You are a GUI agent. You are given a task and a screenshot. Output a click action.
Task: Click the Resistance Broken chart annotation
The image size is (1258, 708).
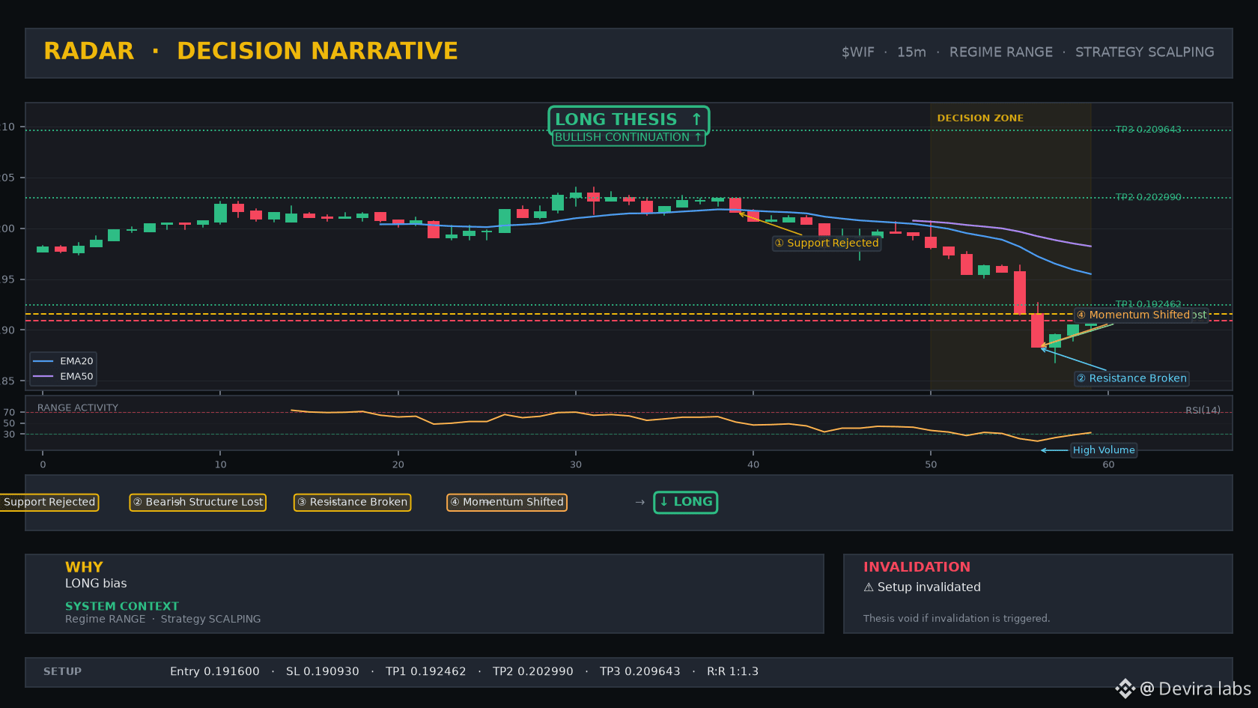click(x=1131, y=378)
